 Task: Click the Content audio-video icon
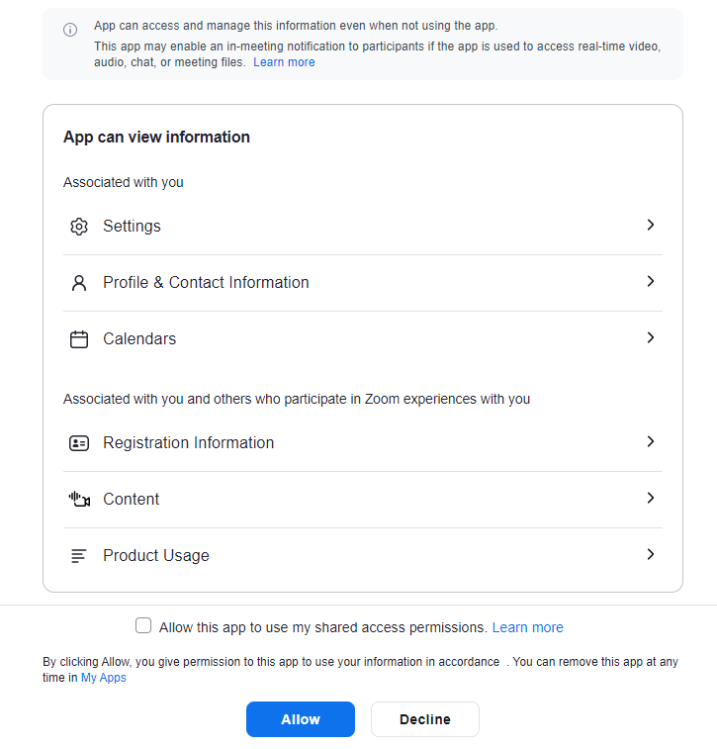[79, 500]
